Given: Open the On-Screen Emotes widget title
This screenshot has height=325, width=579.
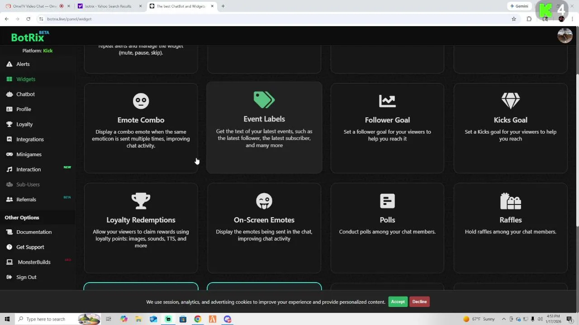Looking at the screenshot, I should click(x=264, y=220).
